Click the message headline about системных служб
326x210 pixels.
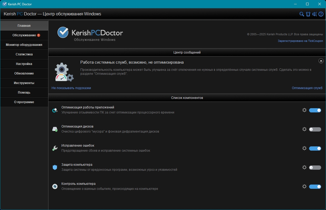(x=132, y=62)
